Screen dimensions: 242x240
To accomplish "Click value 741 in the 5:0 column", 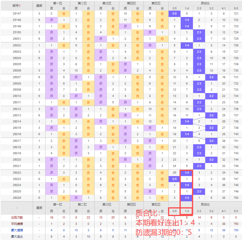I will (x=236, y=141).
